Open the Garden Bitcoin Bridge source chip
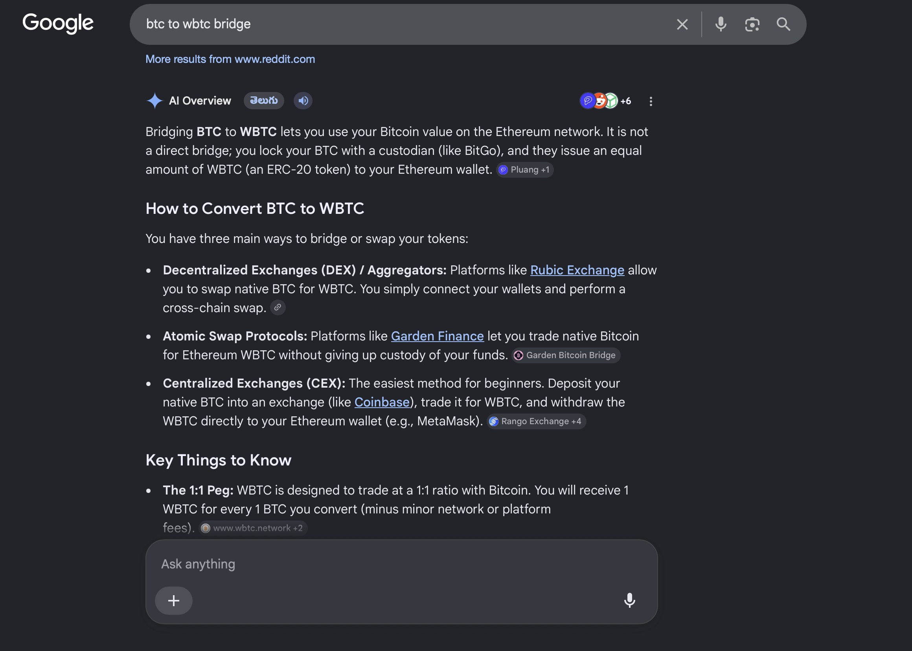Image resolution: width=912 pixels, height=651 pixels. (x=566, y=355)
